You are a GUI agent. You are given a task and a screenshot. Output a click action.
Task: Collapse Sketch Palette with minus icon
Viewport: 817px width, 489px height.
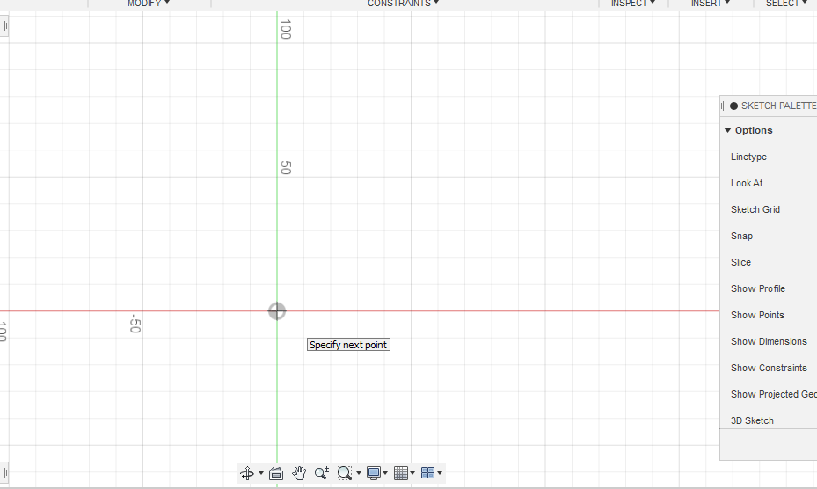(x=733, y=106)
